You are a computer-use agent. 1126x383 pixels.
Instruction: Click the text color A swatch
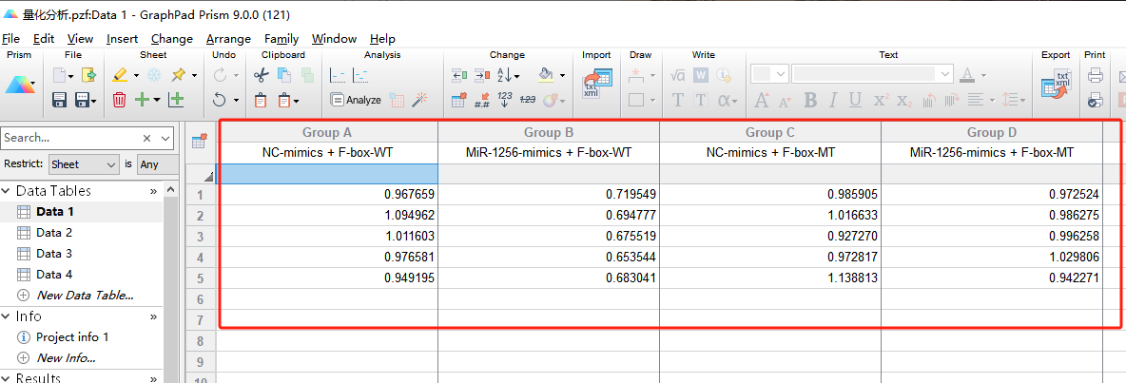click(967, 74)
